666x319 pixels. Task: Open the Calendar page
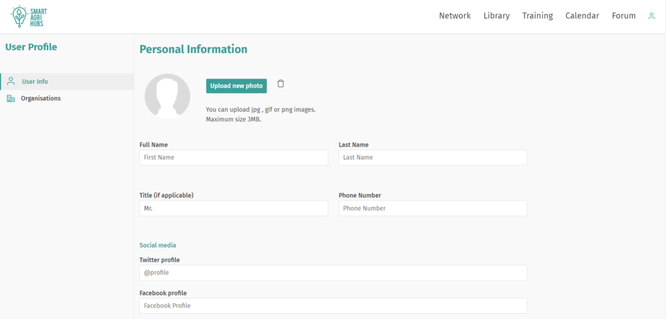click(582, 16)
